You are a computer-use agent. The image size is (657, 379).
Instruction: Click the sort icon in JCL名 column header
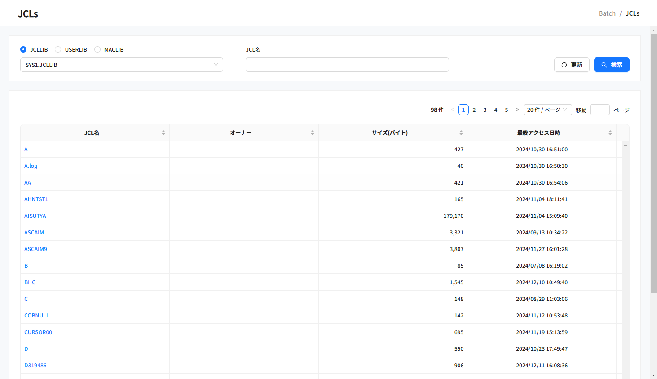tap(163, 133)
